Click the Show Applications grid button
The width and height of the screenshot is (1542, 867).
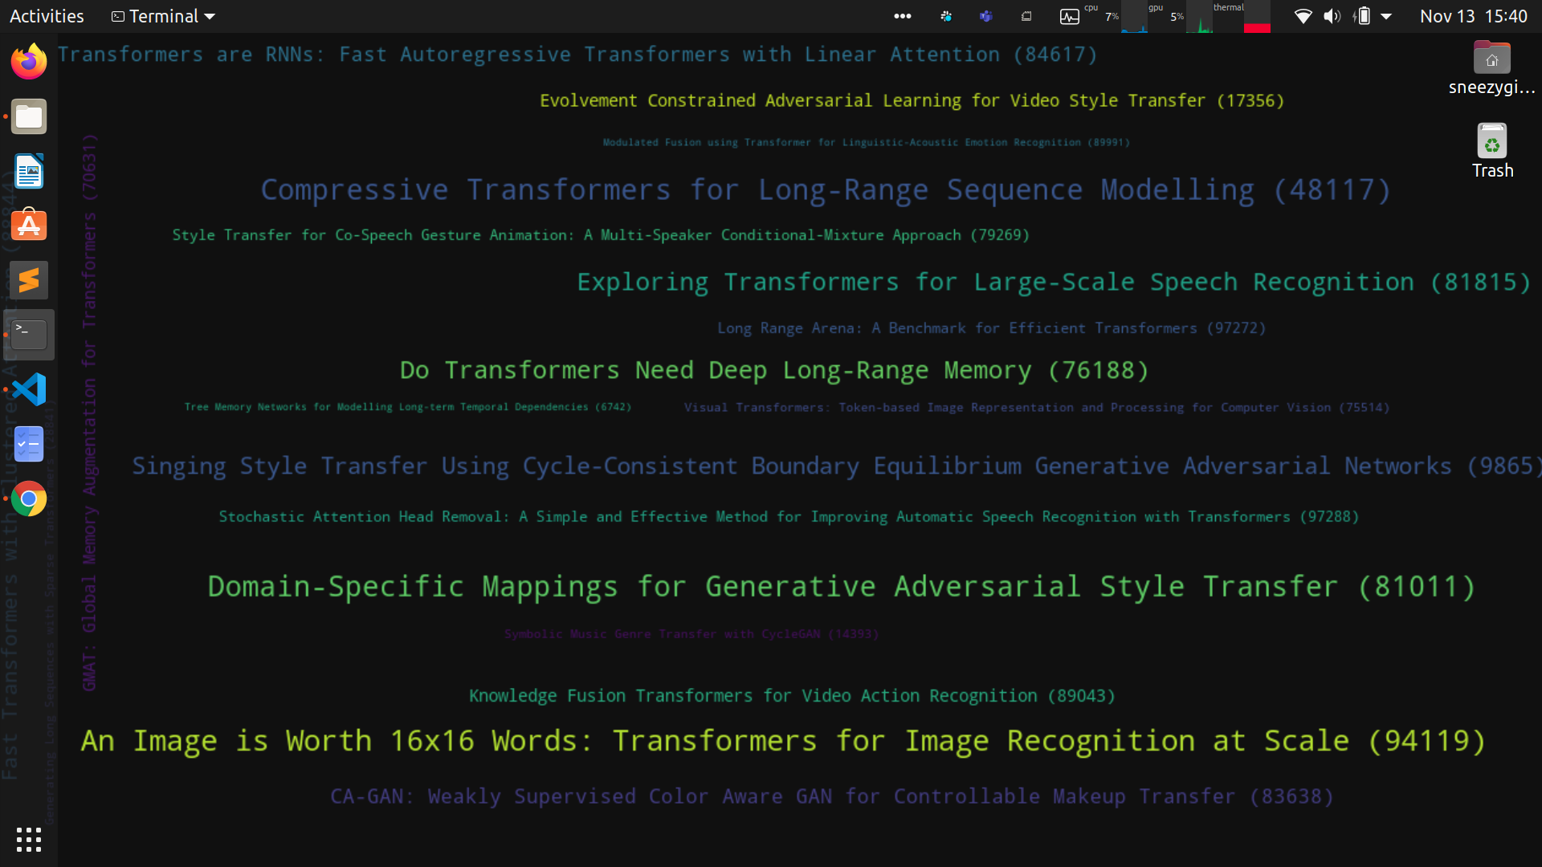[x=29, y=839]
